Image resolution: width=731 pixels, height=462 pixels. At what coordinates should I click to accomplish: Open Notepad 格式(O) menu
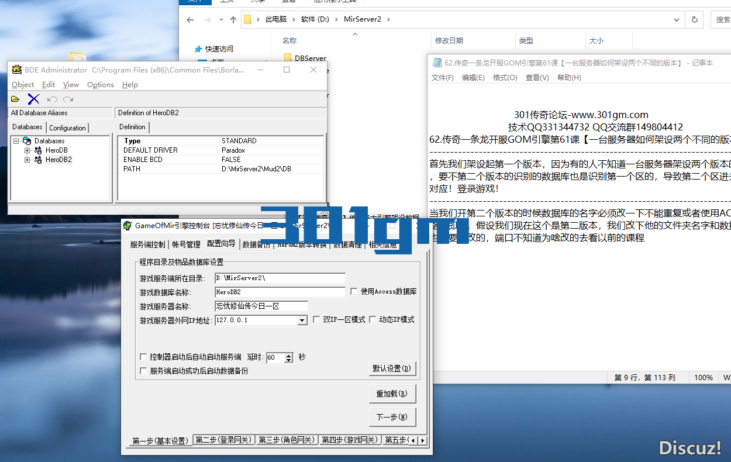(505, 77)
